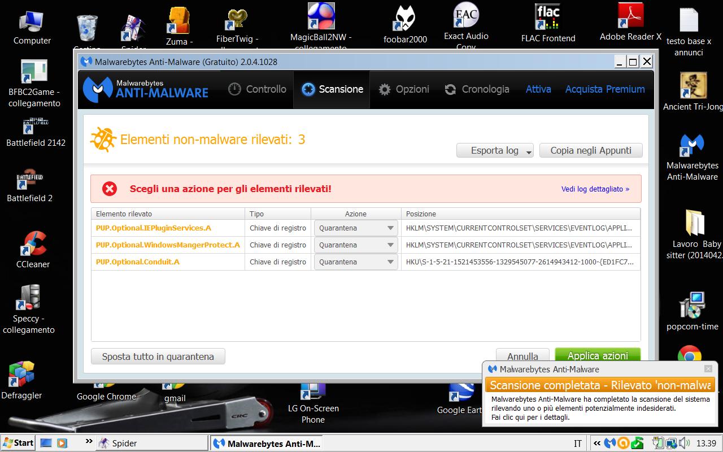
Task: Select the PUP.Optional.IEPluginServices.A entry
Action: coord(153,228)
